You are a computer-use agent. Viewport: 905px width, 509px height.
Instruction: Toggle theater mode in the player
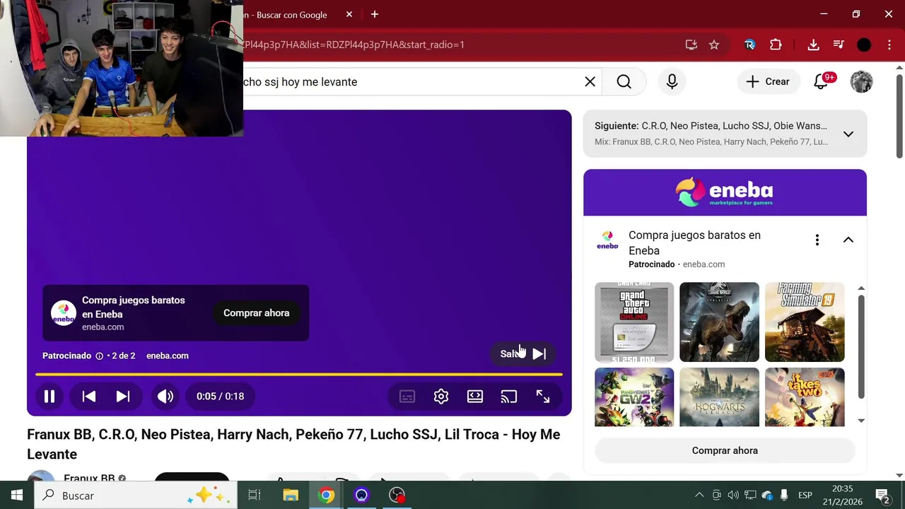pyautogui.click(x=475, y=397)
